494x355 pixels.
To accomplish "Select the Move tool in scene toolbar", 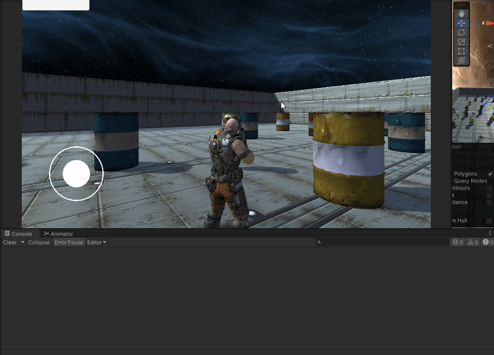I will [x=461, y=23].
